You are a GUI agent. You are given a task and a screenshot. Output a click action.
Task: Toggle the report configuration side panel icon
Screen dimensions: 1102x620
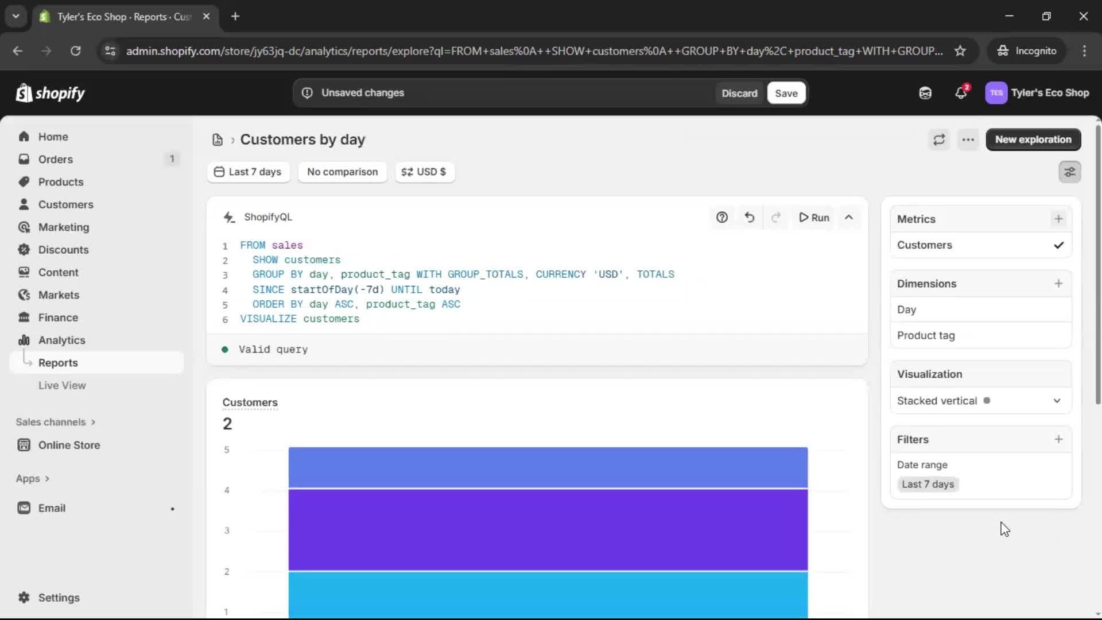click(x=1070, y=172)
